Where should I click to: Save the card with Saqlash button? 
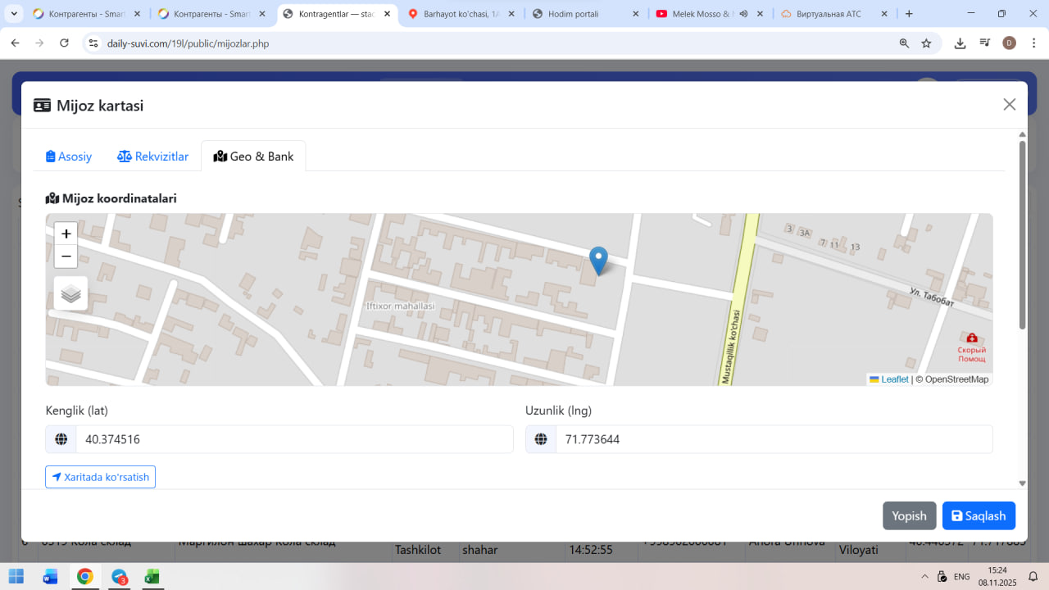(x=979, y=515)
